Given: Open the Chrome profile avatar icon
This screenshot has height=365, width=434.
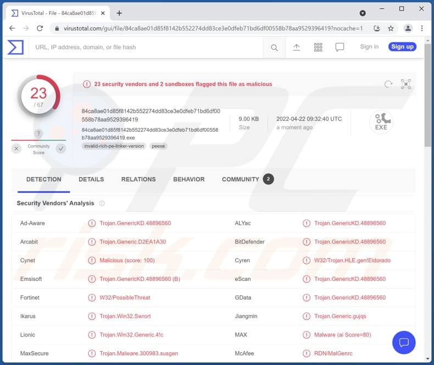Looking at the screenshot, I should point(408,28).
